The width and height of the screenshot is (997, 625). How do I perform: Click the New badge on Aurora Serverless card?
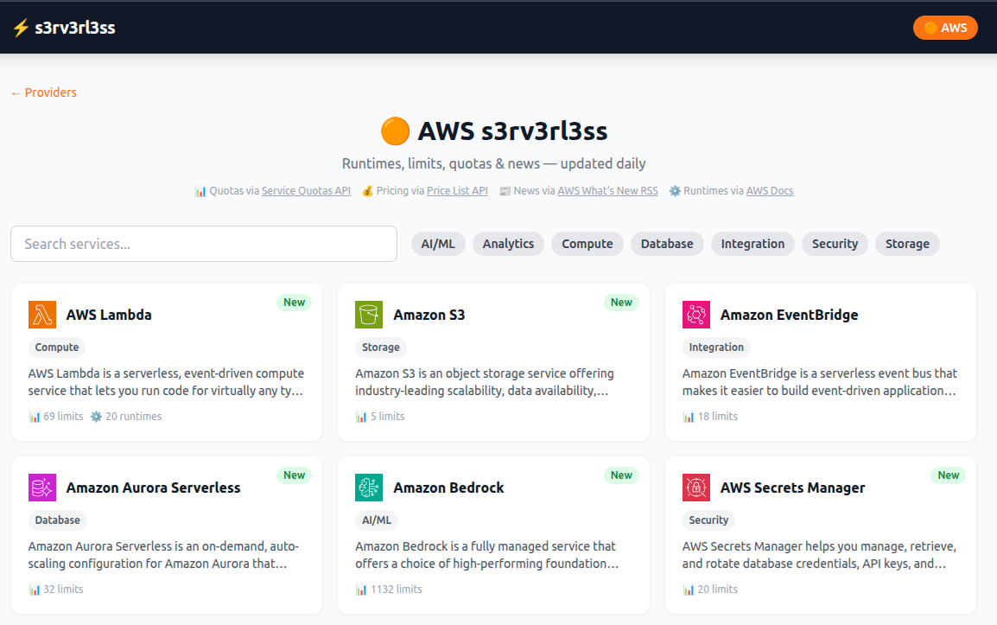pos(295,475)
